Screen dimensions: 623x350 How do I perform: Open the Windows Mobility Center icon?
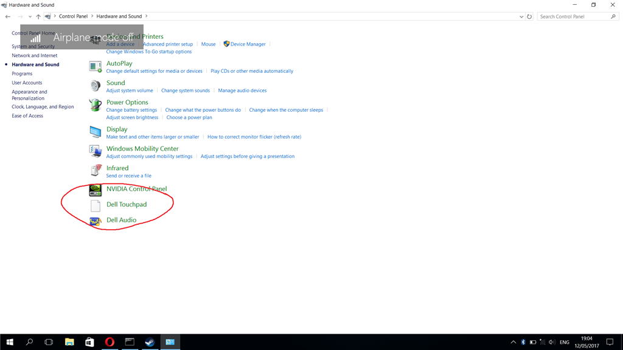(96, 151)
